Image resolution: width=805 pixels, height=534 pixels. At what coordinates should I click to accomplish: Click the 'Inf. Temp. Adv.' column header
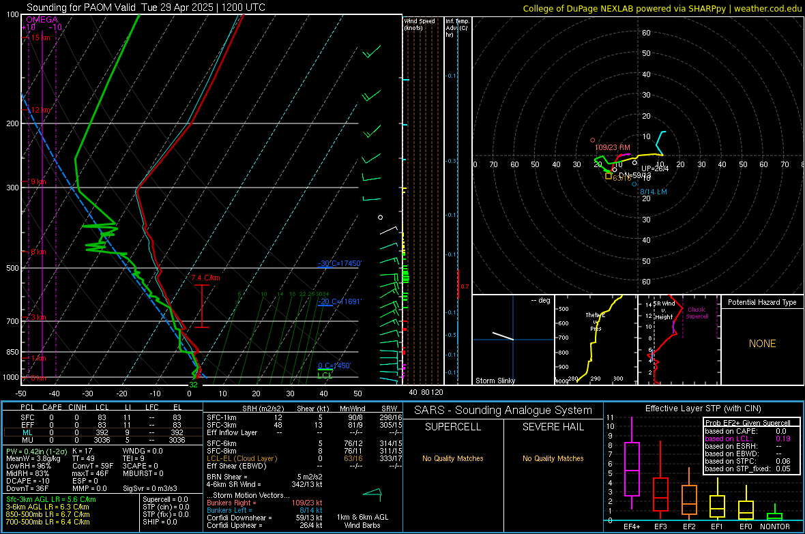456,28
